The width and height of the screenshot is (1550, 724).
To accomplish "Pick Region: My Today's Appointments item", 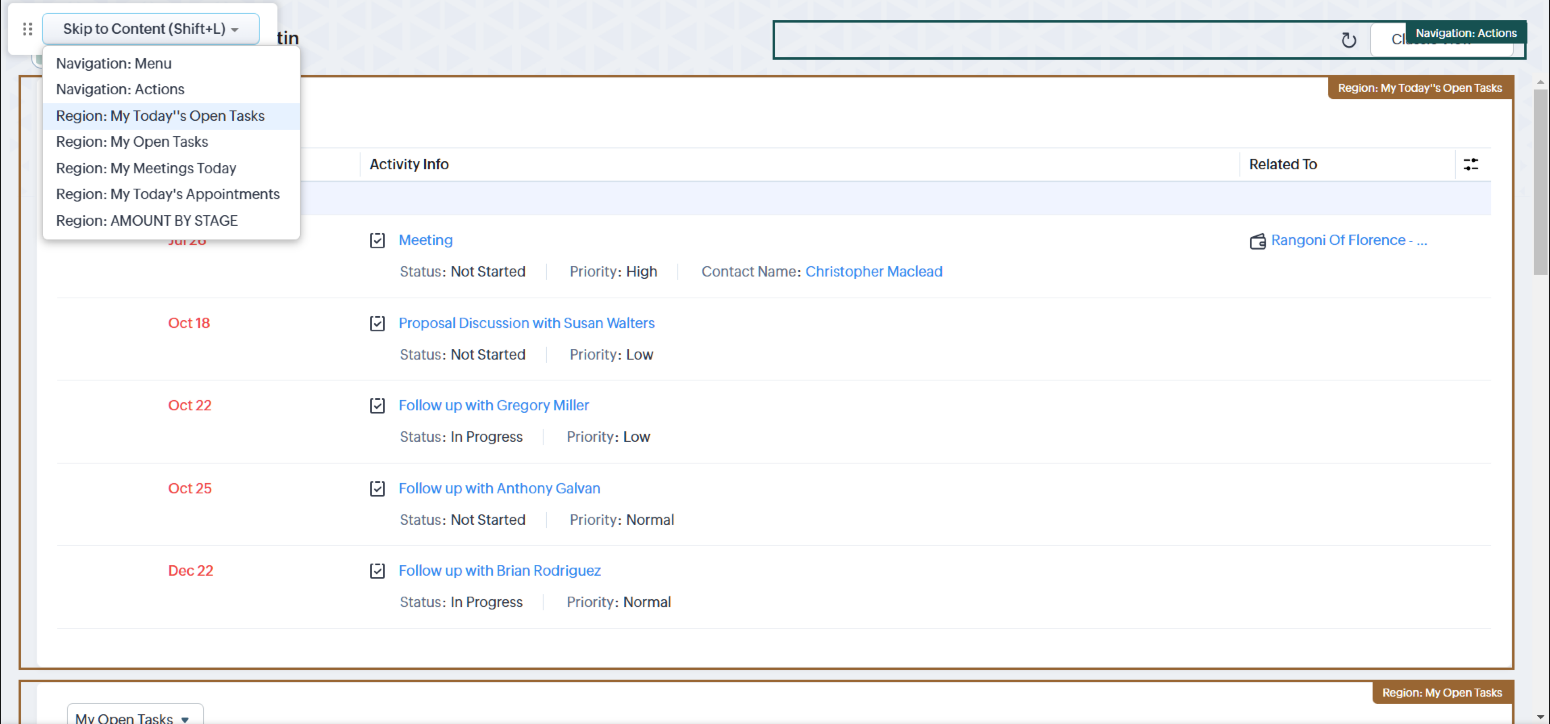I will click(x=168, y=194).
